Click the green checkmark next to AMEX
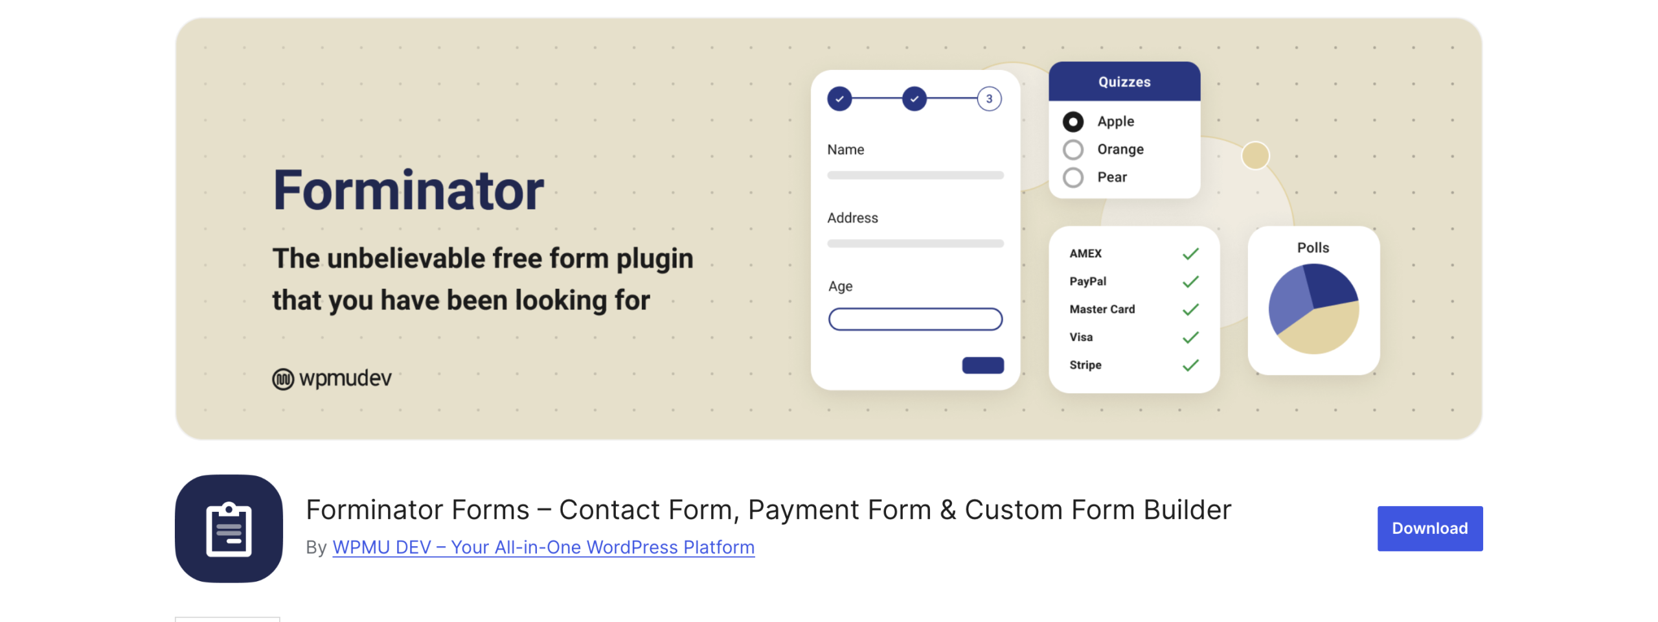 click(x=1190, y=254)
